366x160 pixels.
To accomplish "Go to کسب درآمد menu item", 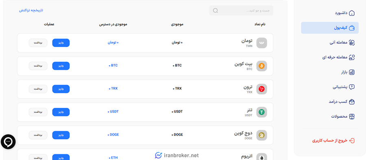I will (x=338, y=102).
